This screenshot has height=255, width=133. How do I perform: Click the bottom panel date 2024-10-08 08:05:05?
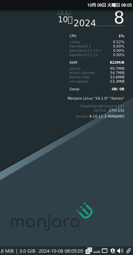[61, 251]
